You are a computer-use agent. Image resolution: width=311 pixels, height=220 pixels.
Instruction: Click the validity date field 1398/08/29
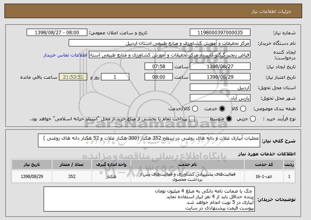click(x=220, y=77)
